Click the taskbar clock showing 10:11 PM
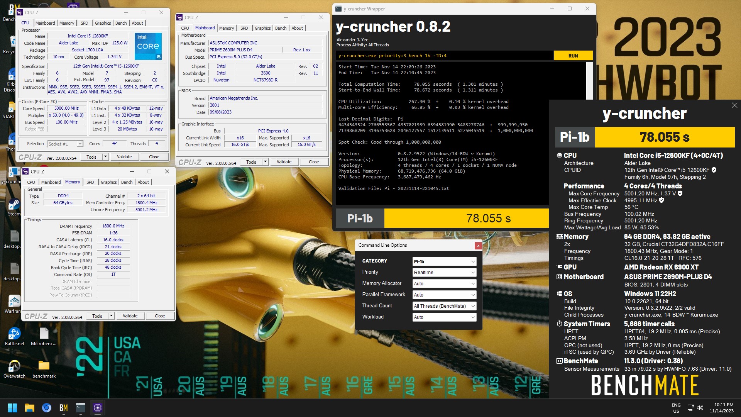Screen dimensions: 741x417 [721, 408]
